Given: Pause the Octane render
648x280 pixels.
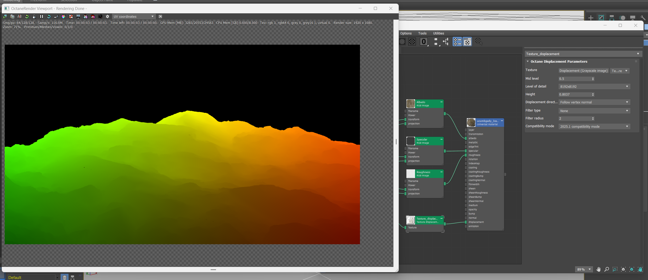Looking at the screenshot, I should click(x=42, y=16).
